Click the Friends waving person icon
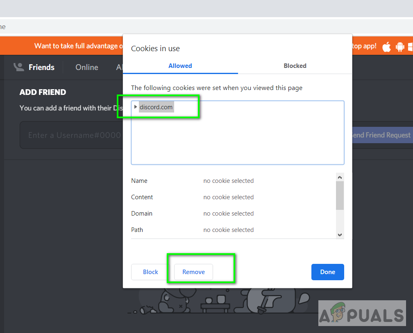 pyautogui.click(x=19, y=67)
